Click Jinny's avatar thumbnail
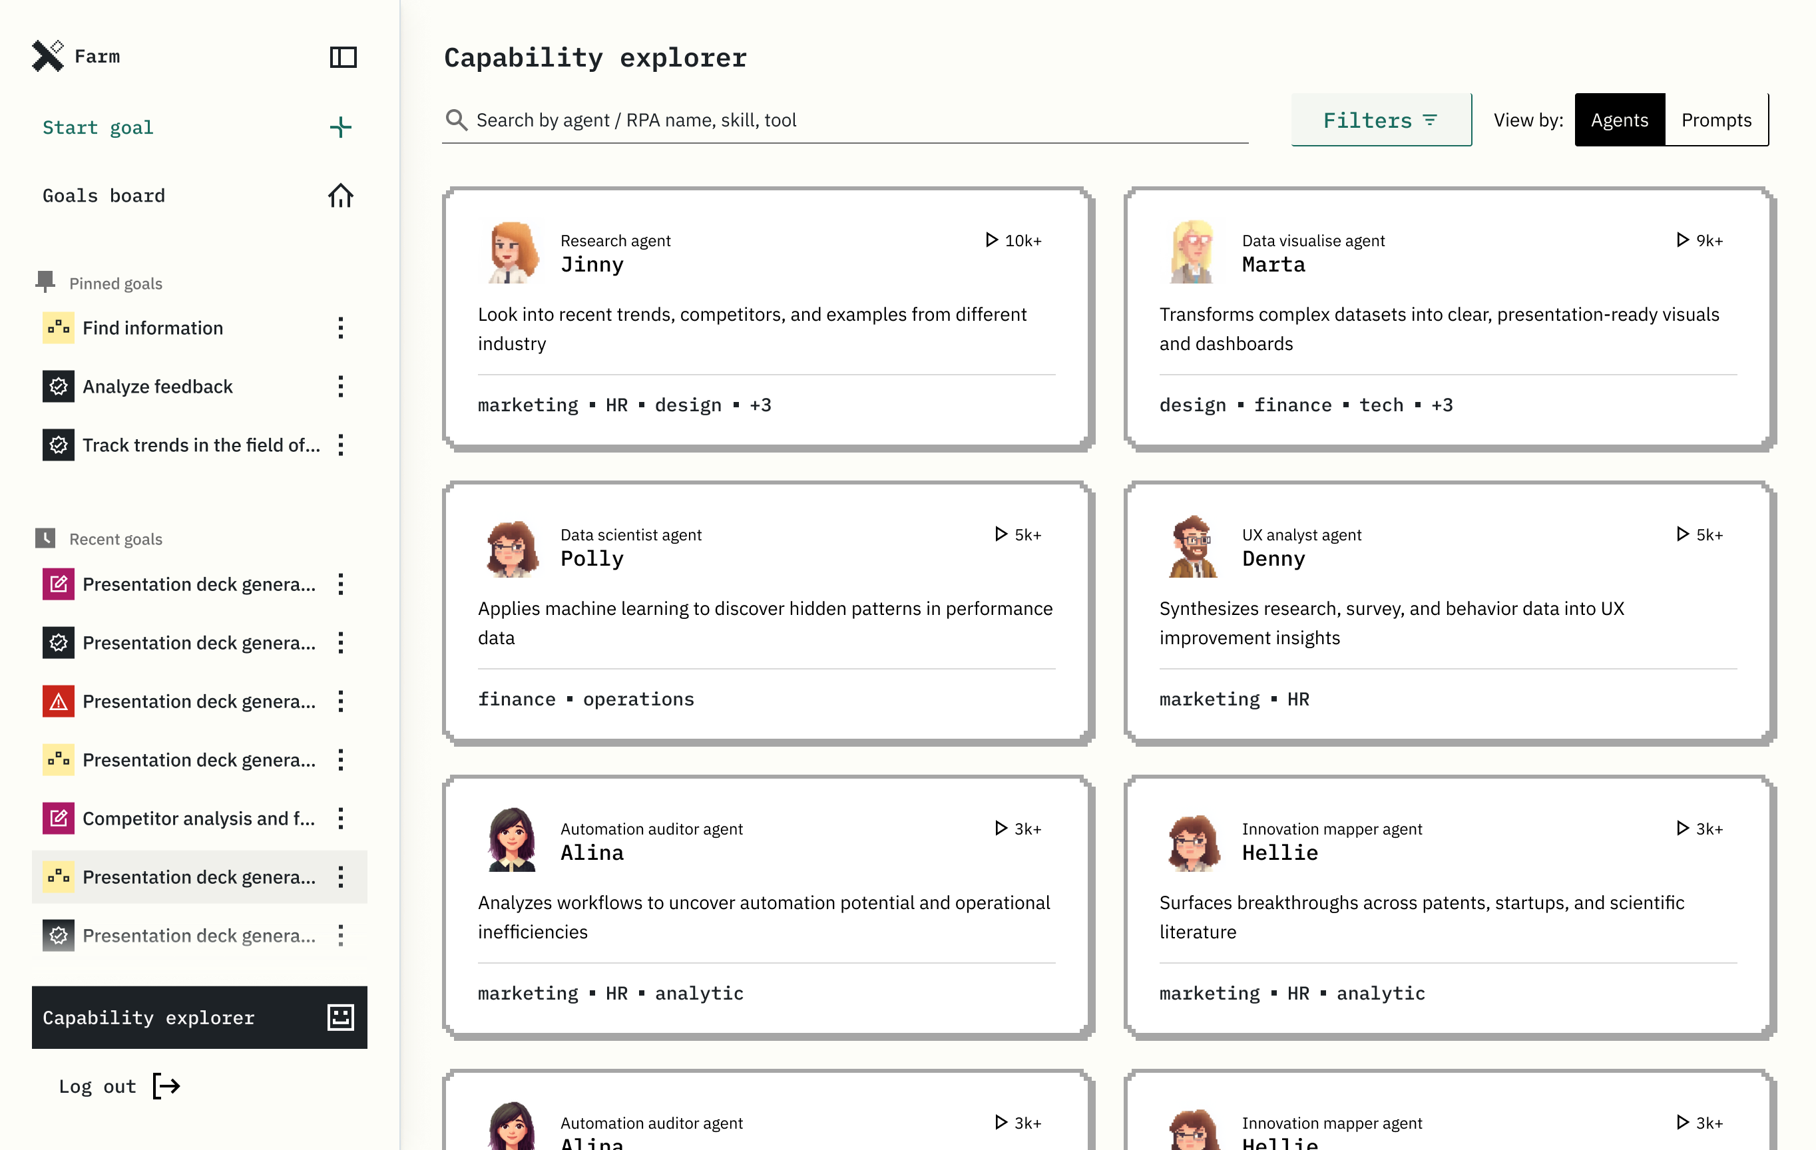The image size is (1816, 1150). (513, 252)
